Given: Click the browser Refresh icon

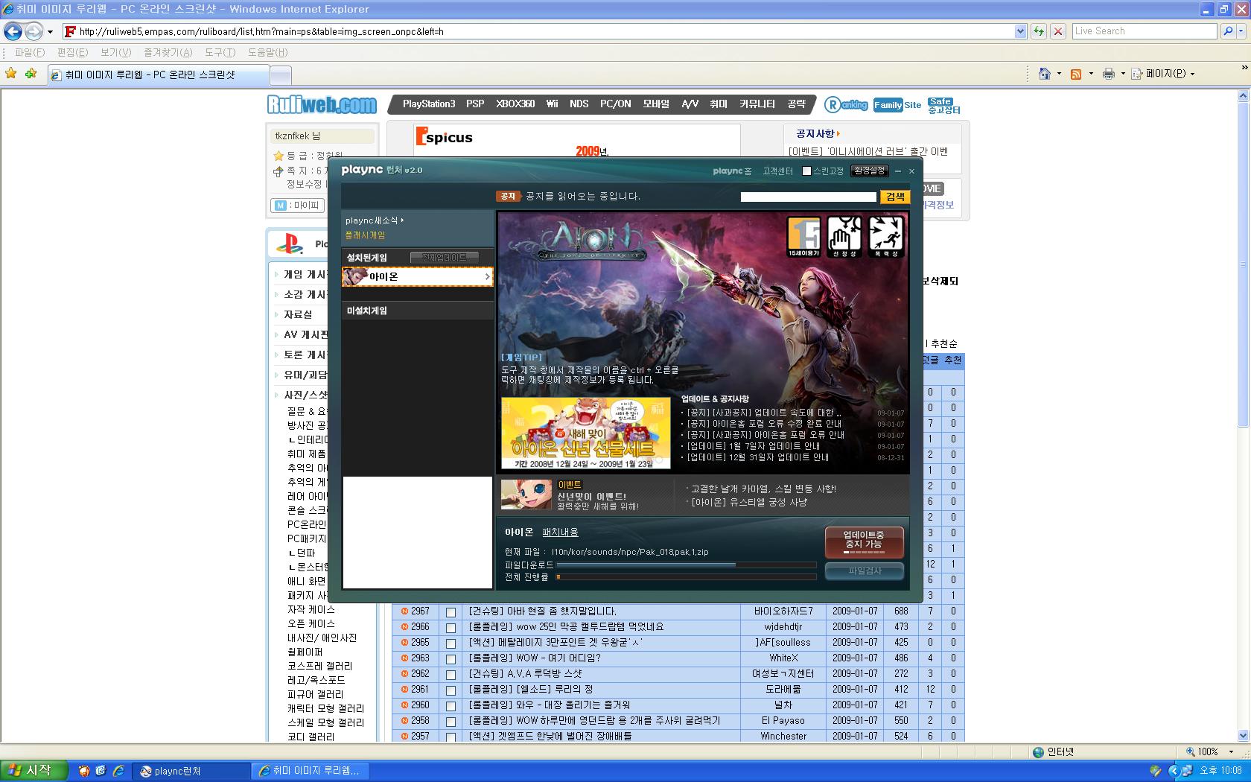Looking at the screenshot, I should click(1039, 31).
